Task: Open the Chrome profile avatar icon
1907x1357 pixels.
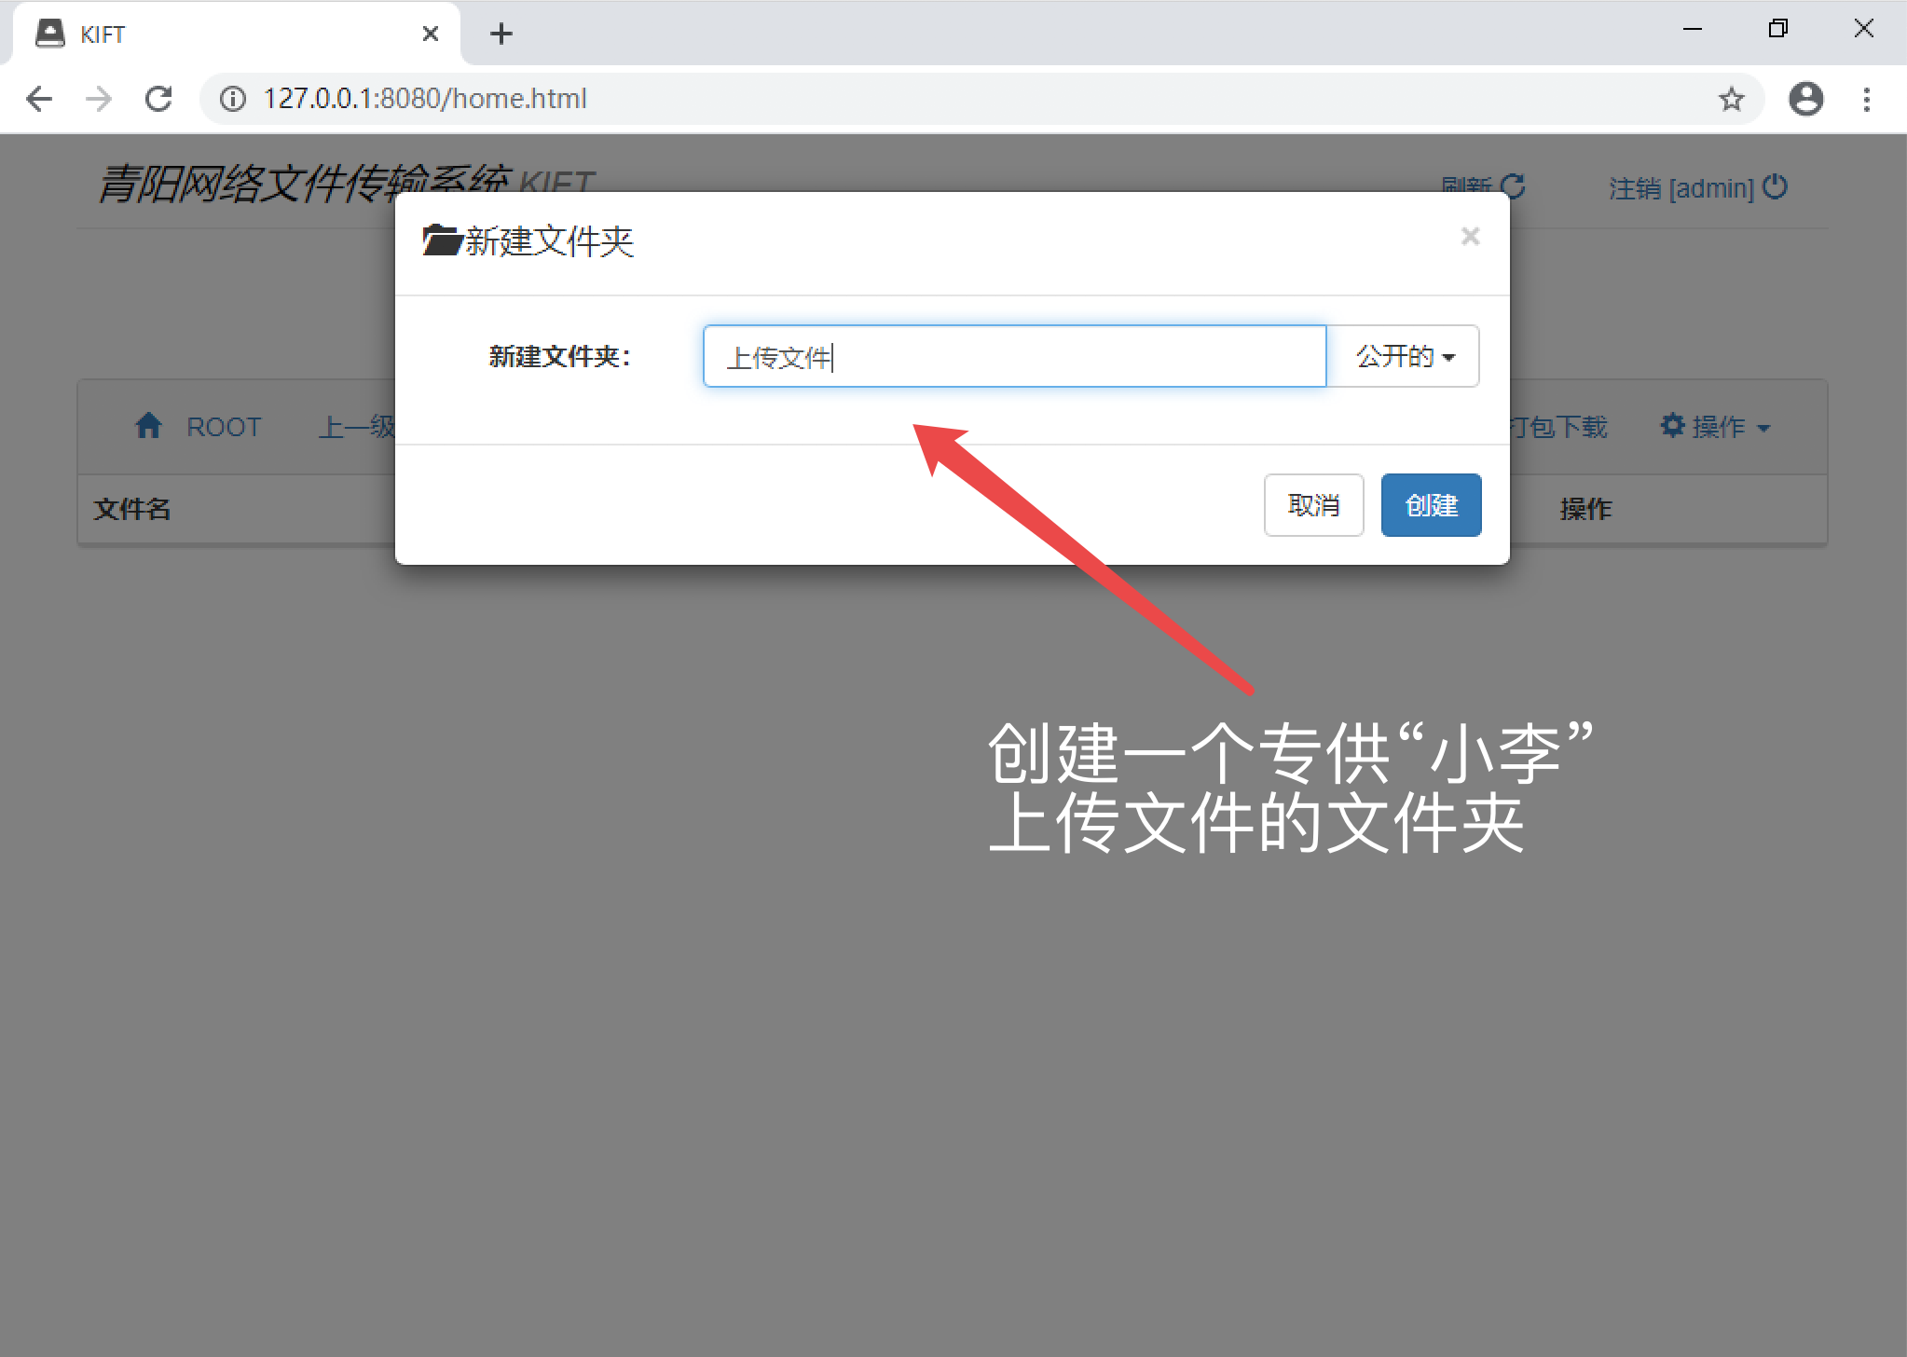Action: (x=1805, y=99)
